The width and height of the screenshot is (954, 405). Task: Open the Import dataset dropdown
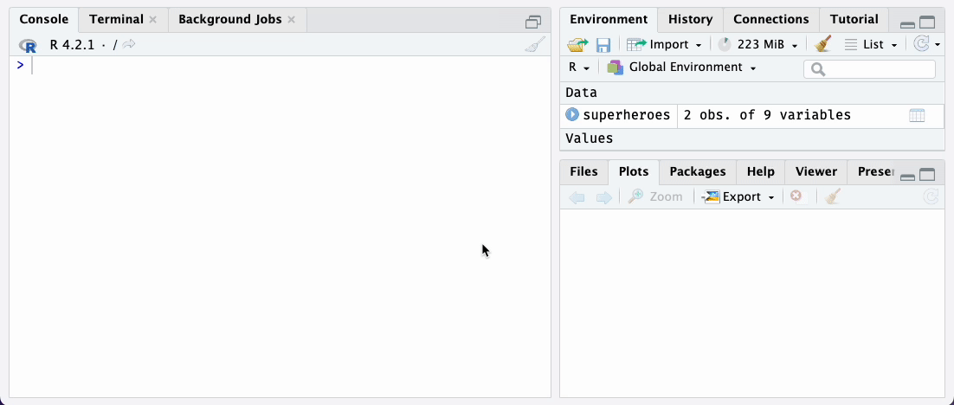coord(664,44)
